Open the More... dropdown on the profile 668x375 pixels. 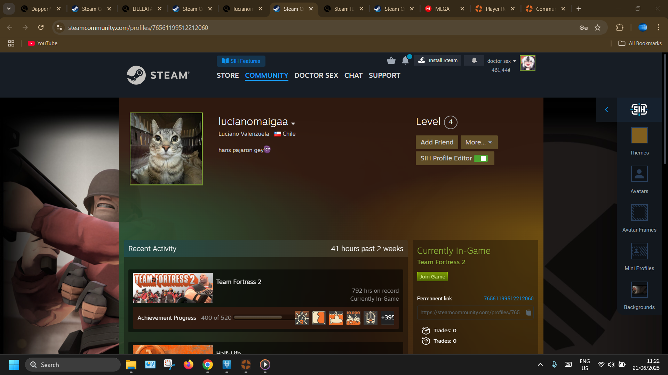tap(479, 142)
